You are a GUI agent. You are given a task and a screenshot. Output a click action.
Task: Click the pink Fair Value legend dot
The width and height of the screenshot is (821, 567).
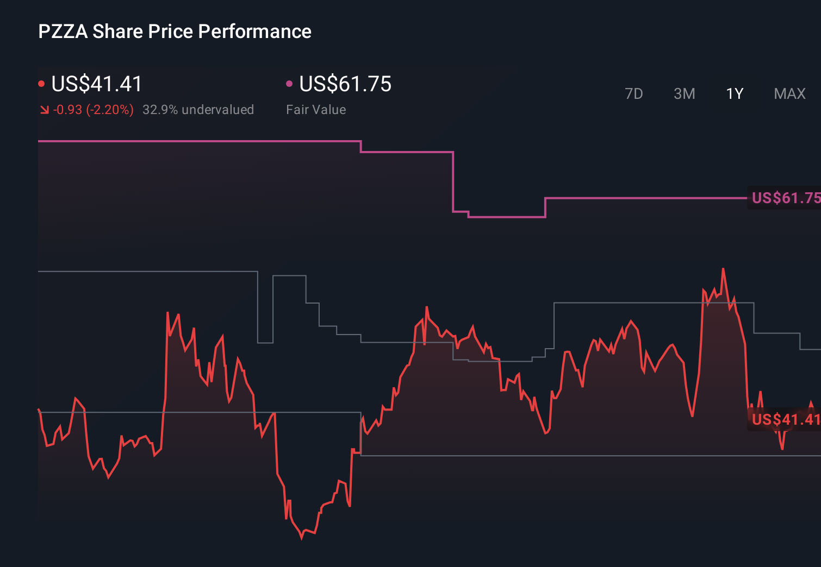click(290, 83)
